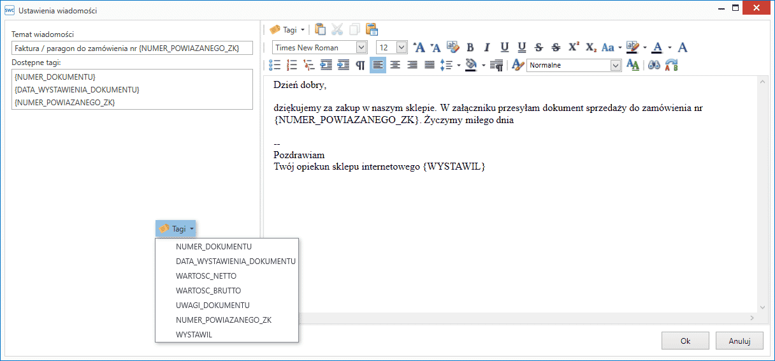Viewport: 775px width, 361px height.
Task: Apply text highlight color
Action: tap(633, 47)
